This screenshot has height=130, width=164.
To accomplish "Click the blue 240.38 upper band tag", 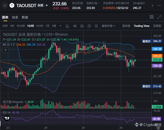I will tap(157, 49).
